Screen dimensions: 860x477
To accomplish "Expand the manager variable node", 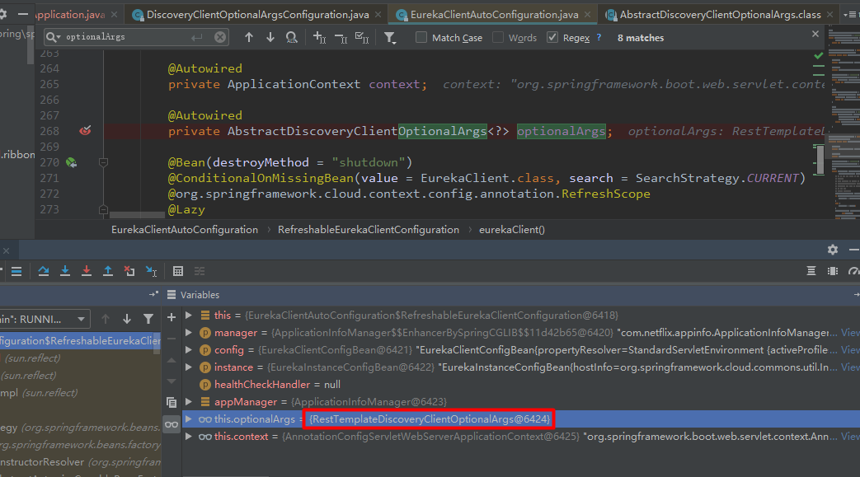I will [189, 333].
